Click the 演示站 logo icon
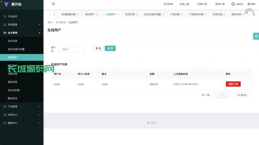The image size is (259, 145). pyautogui.click(x=6, y=4)
